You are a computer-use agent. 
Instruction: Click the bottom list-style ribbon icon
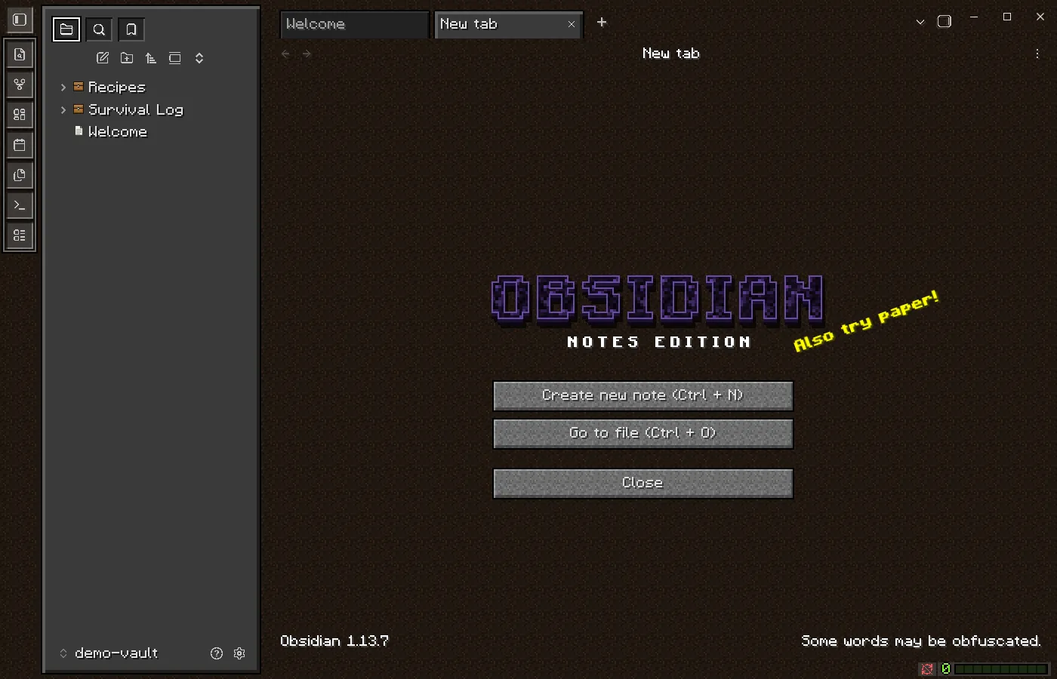click(20, 235)
